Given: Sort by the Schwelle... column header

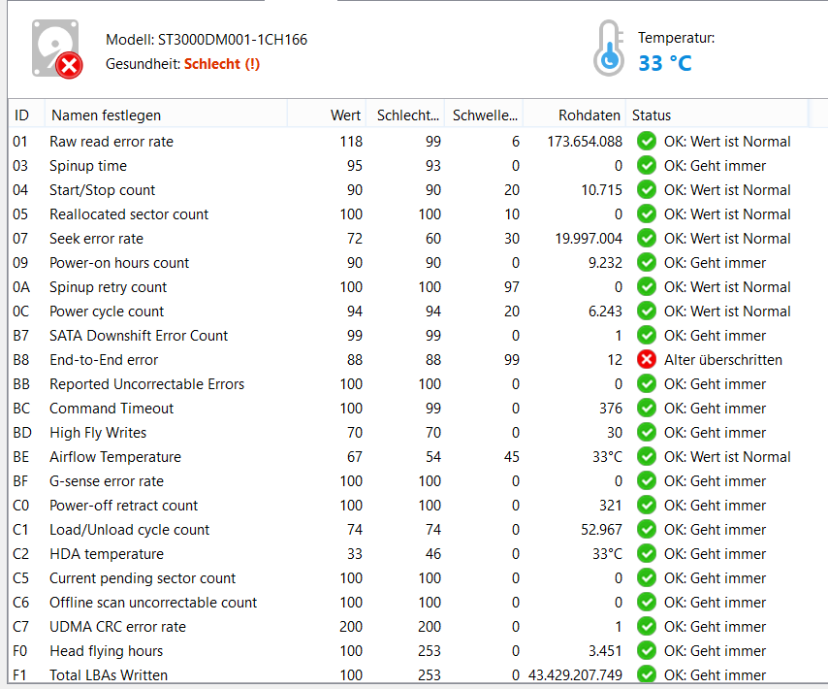Looking at the screenshot, I should point(484,115).
